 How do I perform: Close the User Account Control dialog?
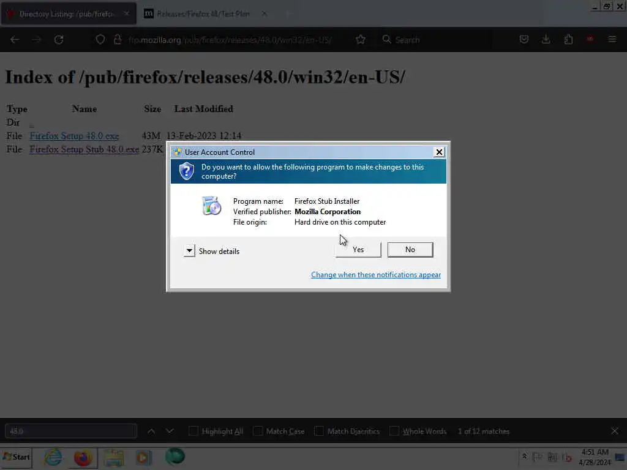438,152
